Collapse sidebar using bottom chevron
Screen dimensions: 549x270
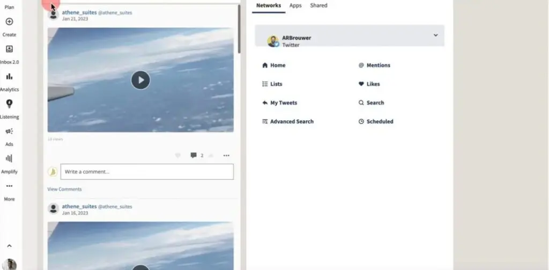point(9,246)
